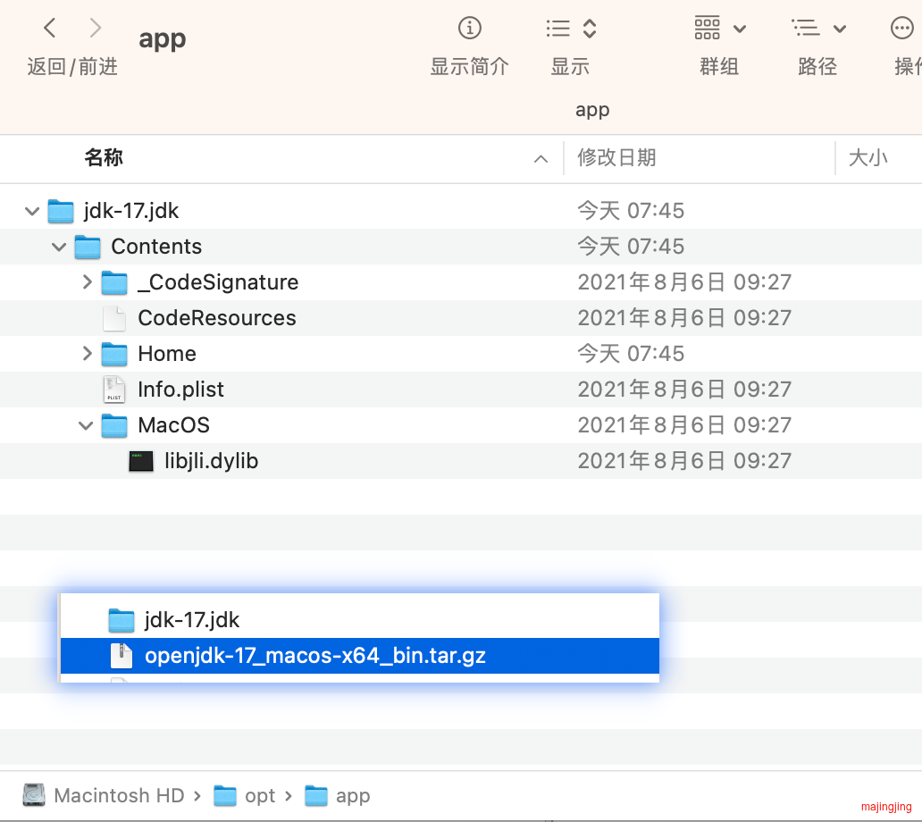Select the Info.plist file icon
The width and height of the screenshot is (922, 822).
[114, 390]
